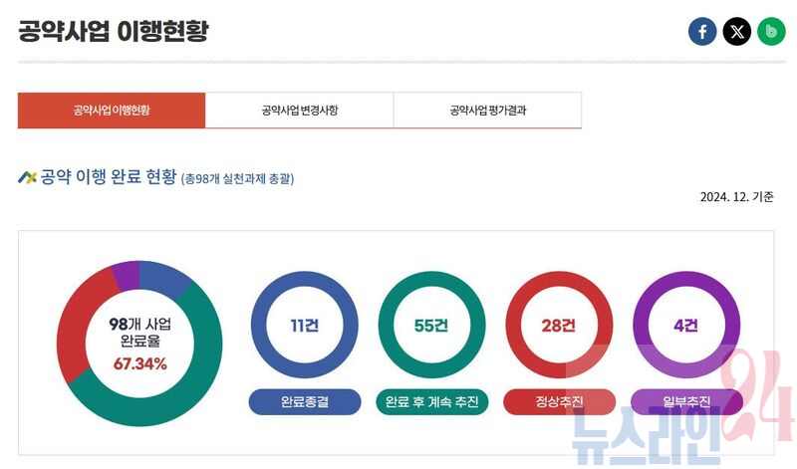Click the green 55건 circle
Image resolution: width=797 pixels, height=469 pixels.
click(431, 326)
